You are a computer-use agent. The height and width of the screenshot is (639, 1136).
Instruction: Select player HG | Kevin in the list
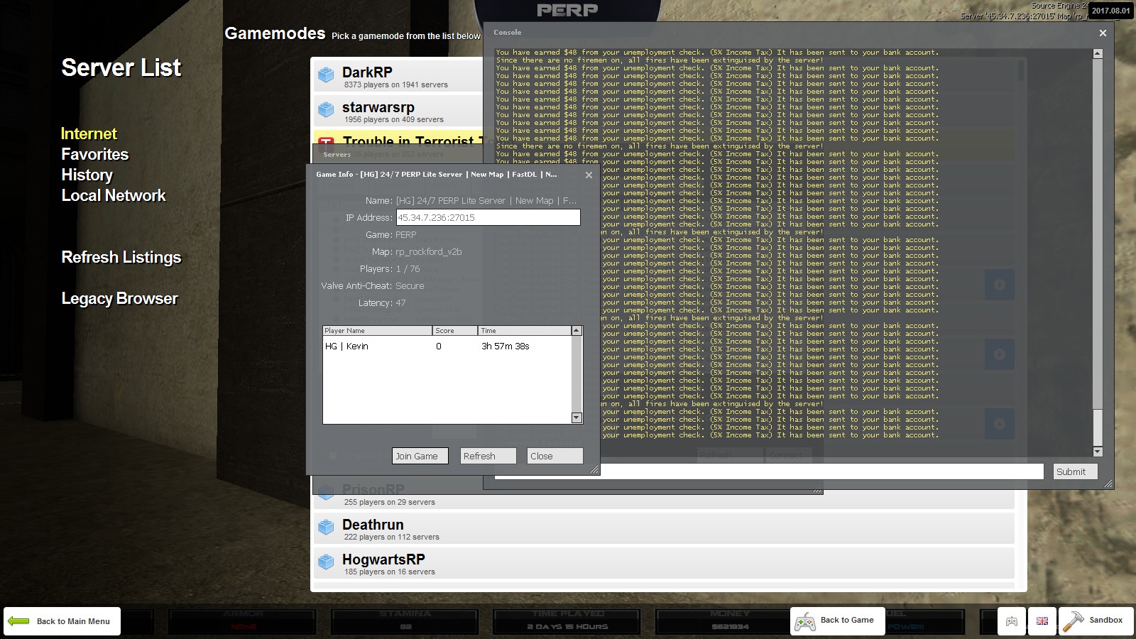[x=447, y=346]
